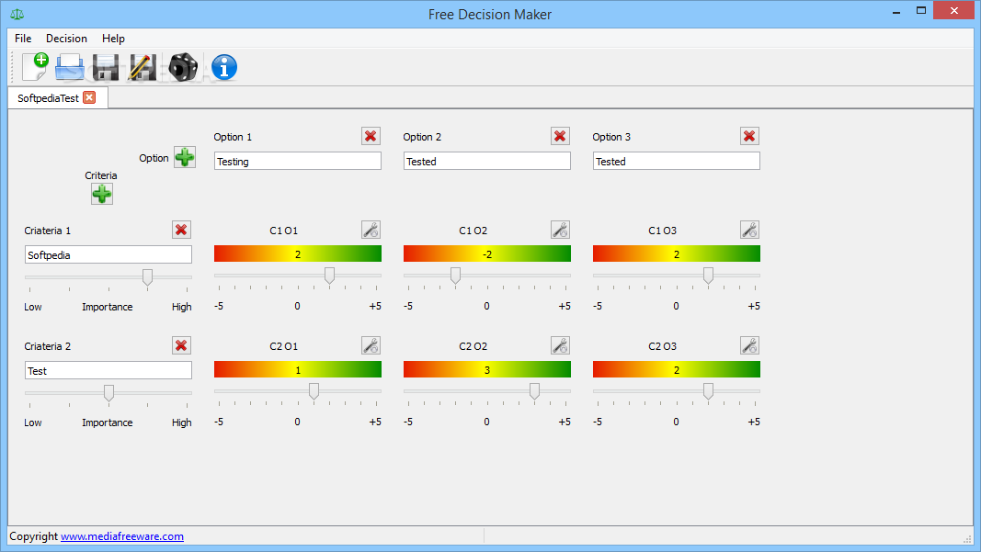This screenshot has width=981, height=552.
Task: Open the Decision menu
Action: [66, 39]
